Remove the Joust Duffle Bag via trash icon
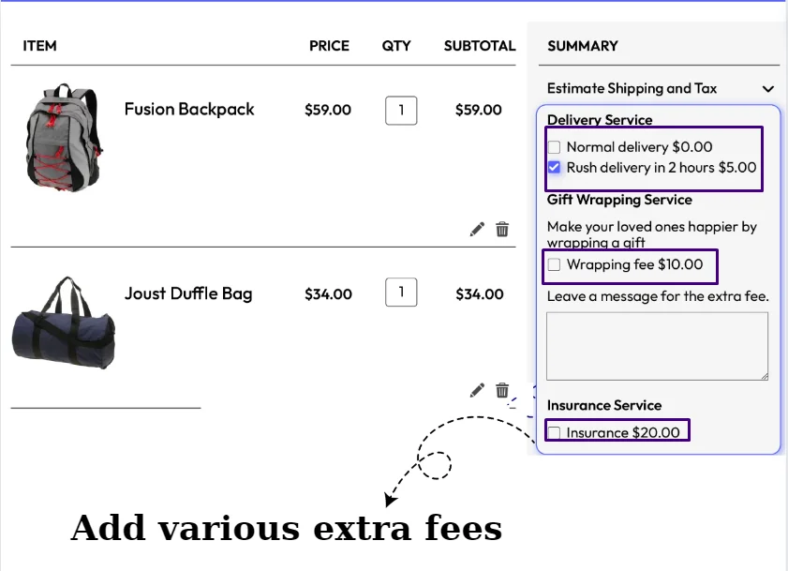The image size is (788, 571). pyautogui.click(x=502, y=390)
